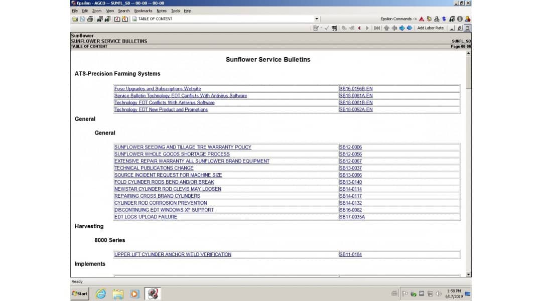Open CYLINDER ROD CORROSION PREVENTION link

[161, 203]
